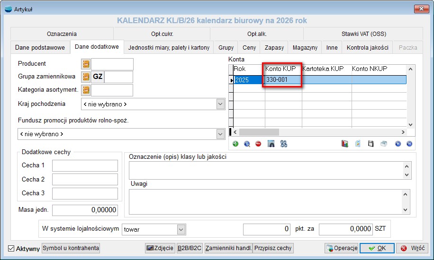Open the Stawki VAT (OSS) tab

click(364, 34)
